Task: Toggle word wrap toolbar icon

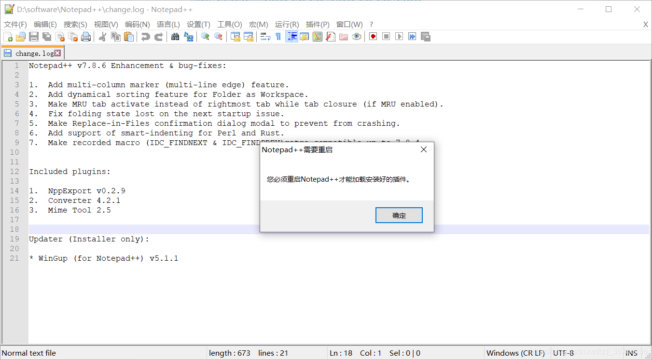Action: coord(265,37)
